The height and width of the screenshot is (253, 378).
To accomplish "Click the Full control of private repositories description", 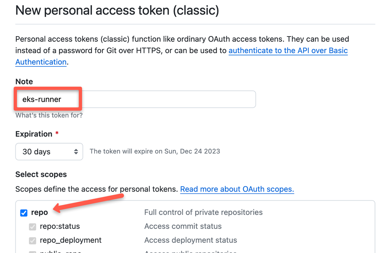I will [203, 212].
